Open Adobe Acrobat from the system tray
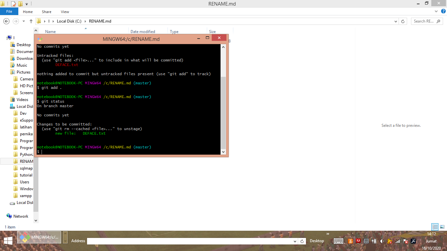Screen dimensions: 447x251 [413, 241]
